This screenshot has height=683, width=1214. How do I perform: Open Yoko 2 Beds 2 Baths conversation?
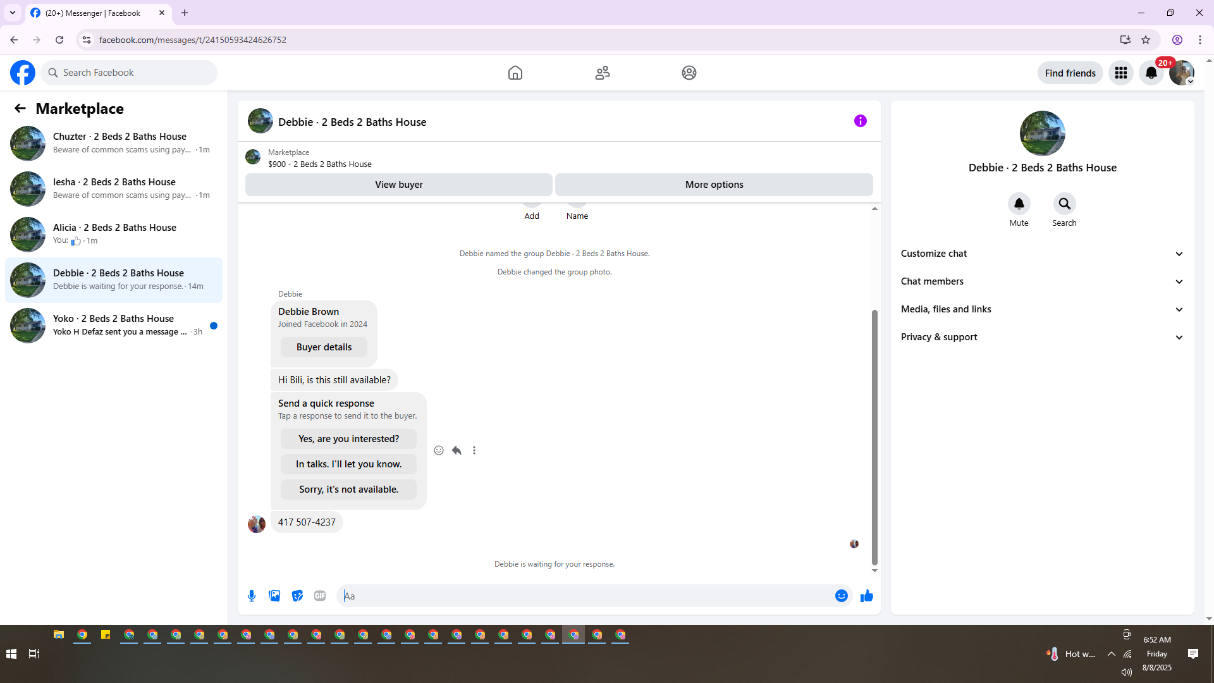114,325
